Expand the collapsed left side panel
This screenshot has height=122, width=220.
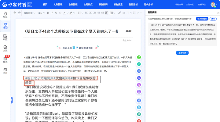click(x=12, y=100)
